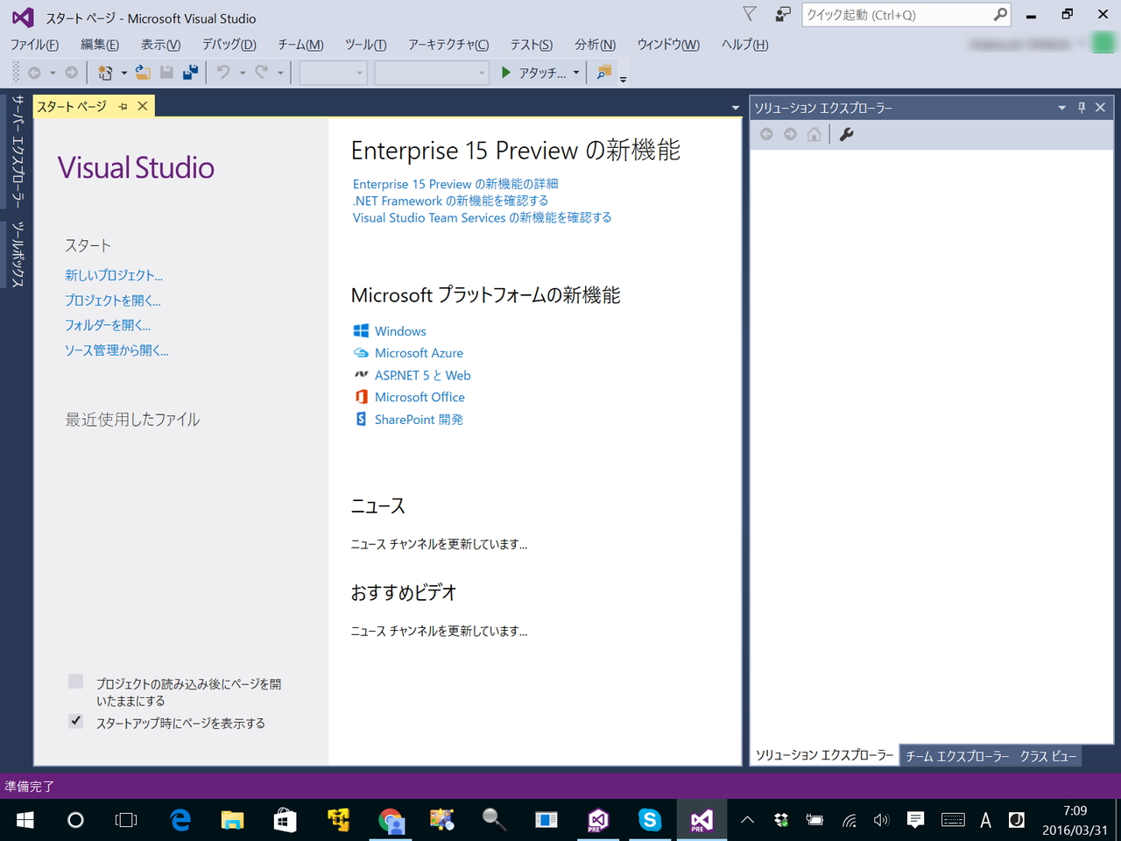Enable プロジェクトの読み込み後にページを開いたままにする

pos(74,681)
